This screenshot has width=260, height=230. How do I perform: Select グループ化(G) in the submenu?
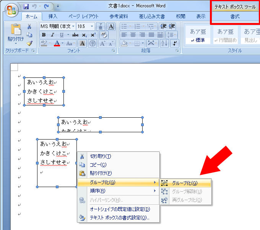click(x=185, y=183)
